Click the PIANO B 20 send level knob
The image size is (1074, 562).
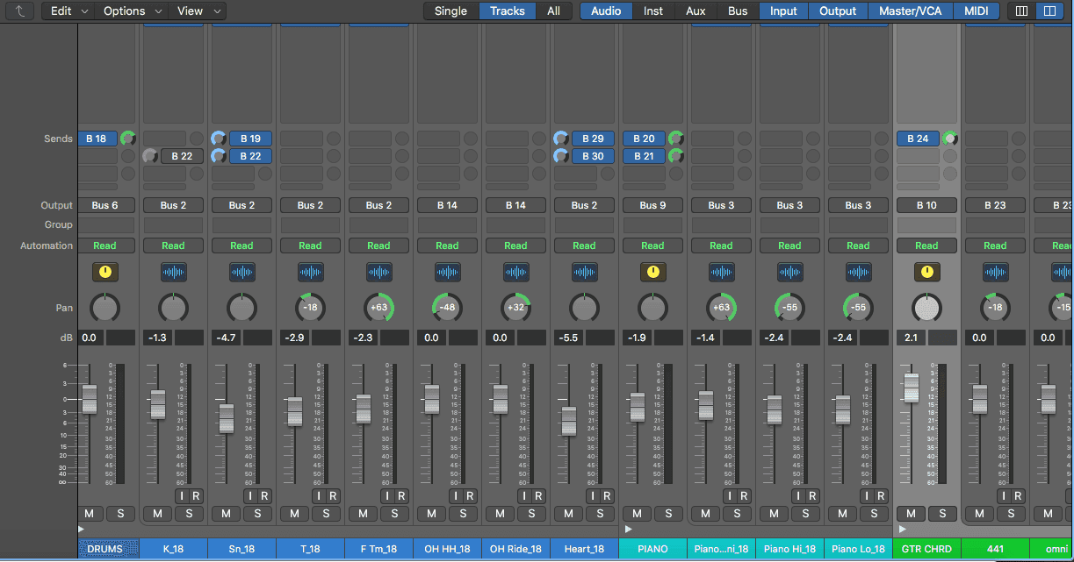click(675, 139)
